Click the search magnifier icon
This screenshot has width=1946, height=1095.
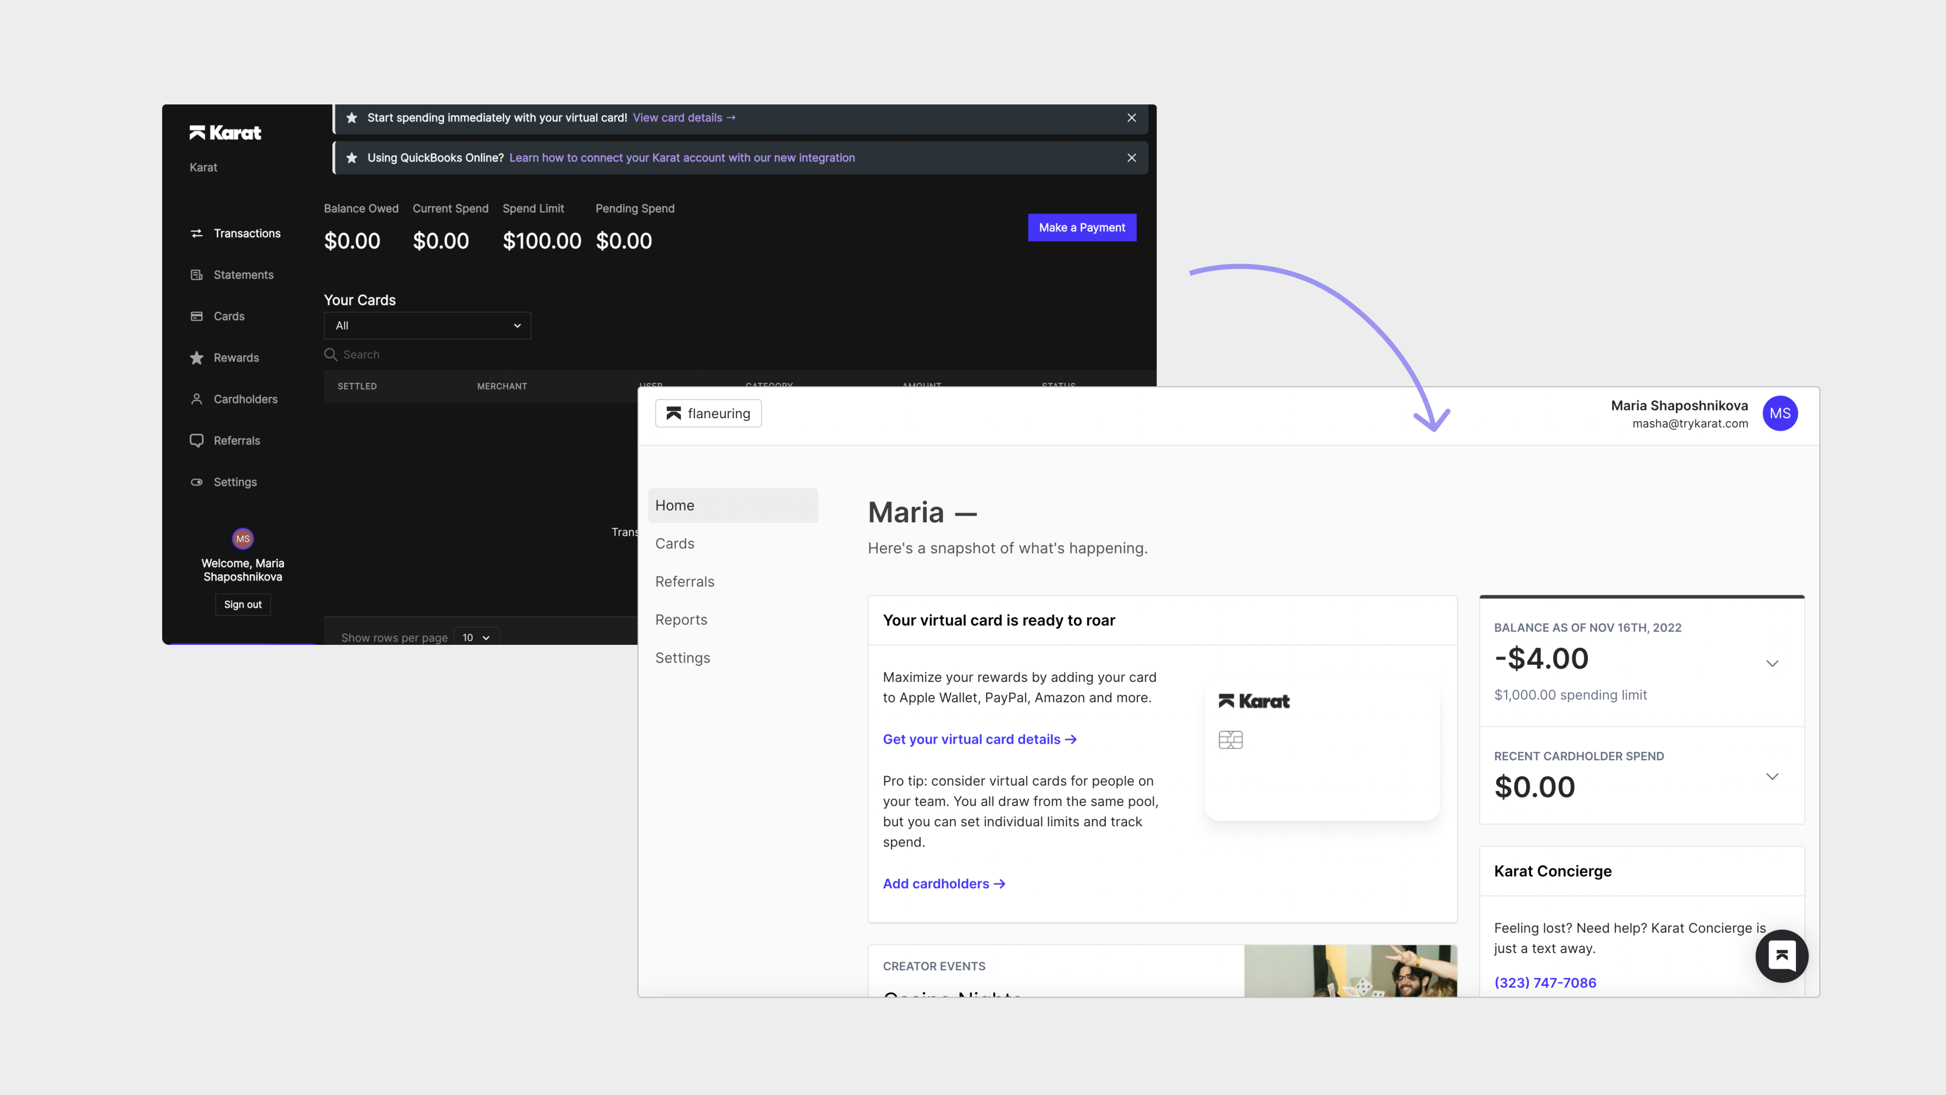tap(331, 354)
